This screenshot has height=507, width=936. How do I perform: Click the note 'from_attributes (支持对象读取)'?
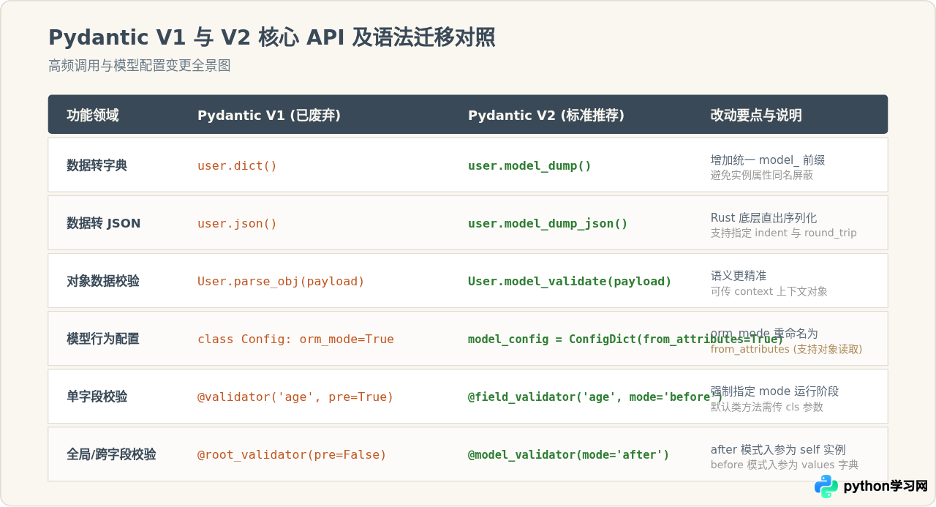(787, 350)
